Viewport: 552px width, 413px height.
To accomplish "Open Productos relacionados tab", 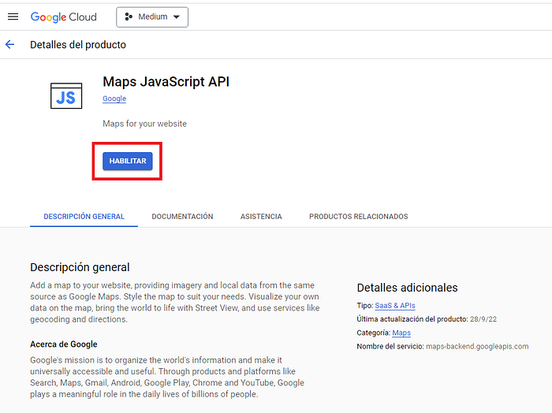I will pos(358,216).
